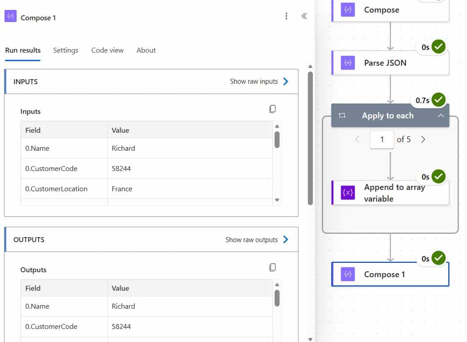
Task: Select 58244 value in Inputs table
Action: (x=121, y=168)
